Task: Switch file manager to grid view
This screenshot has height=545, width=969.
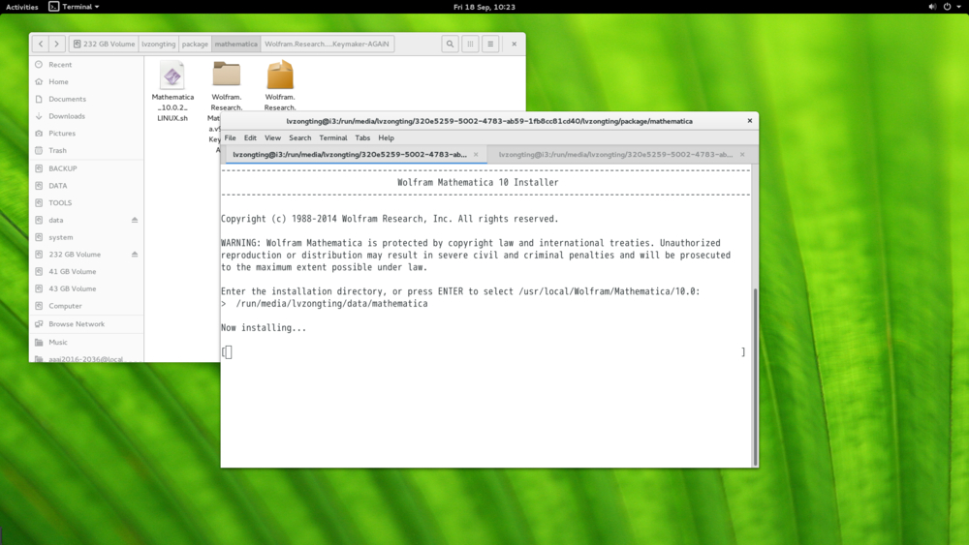Action: click(x=470, y=44)
